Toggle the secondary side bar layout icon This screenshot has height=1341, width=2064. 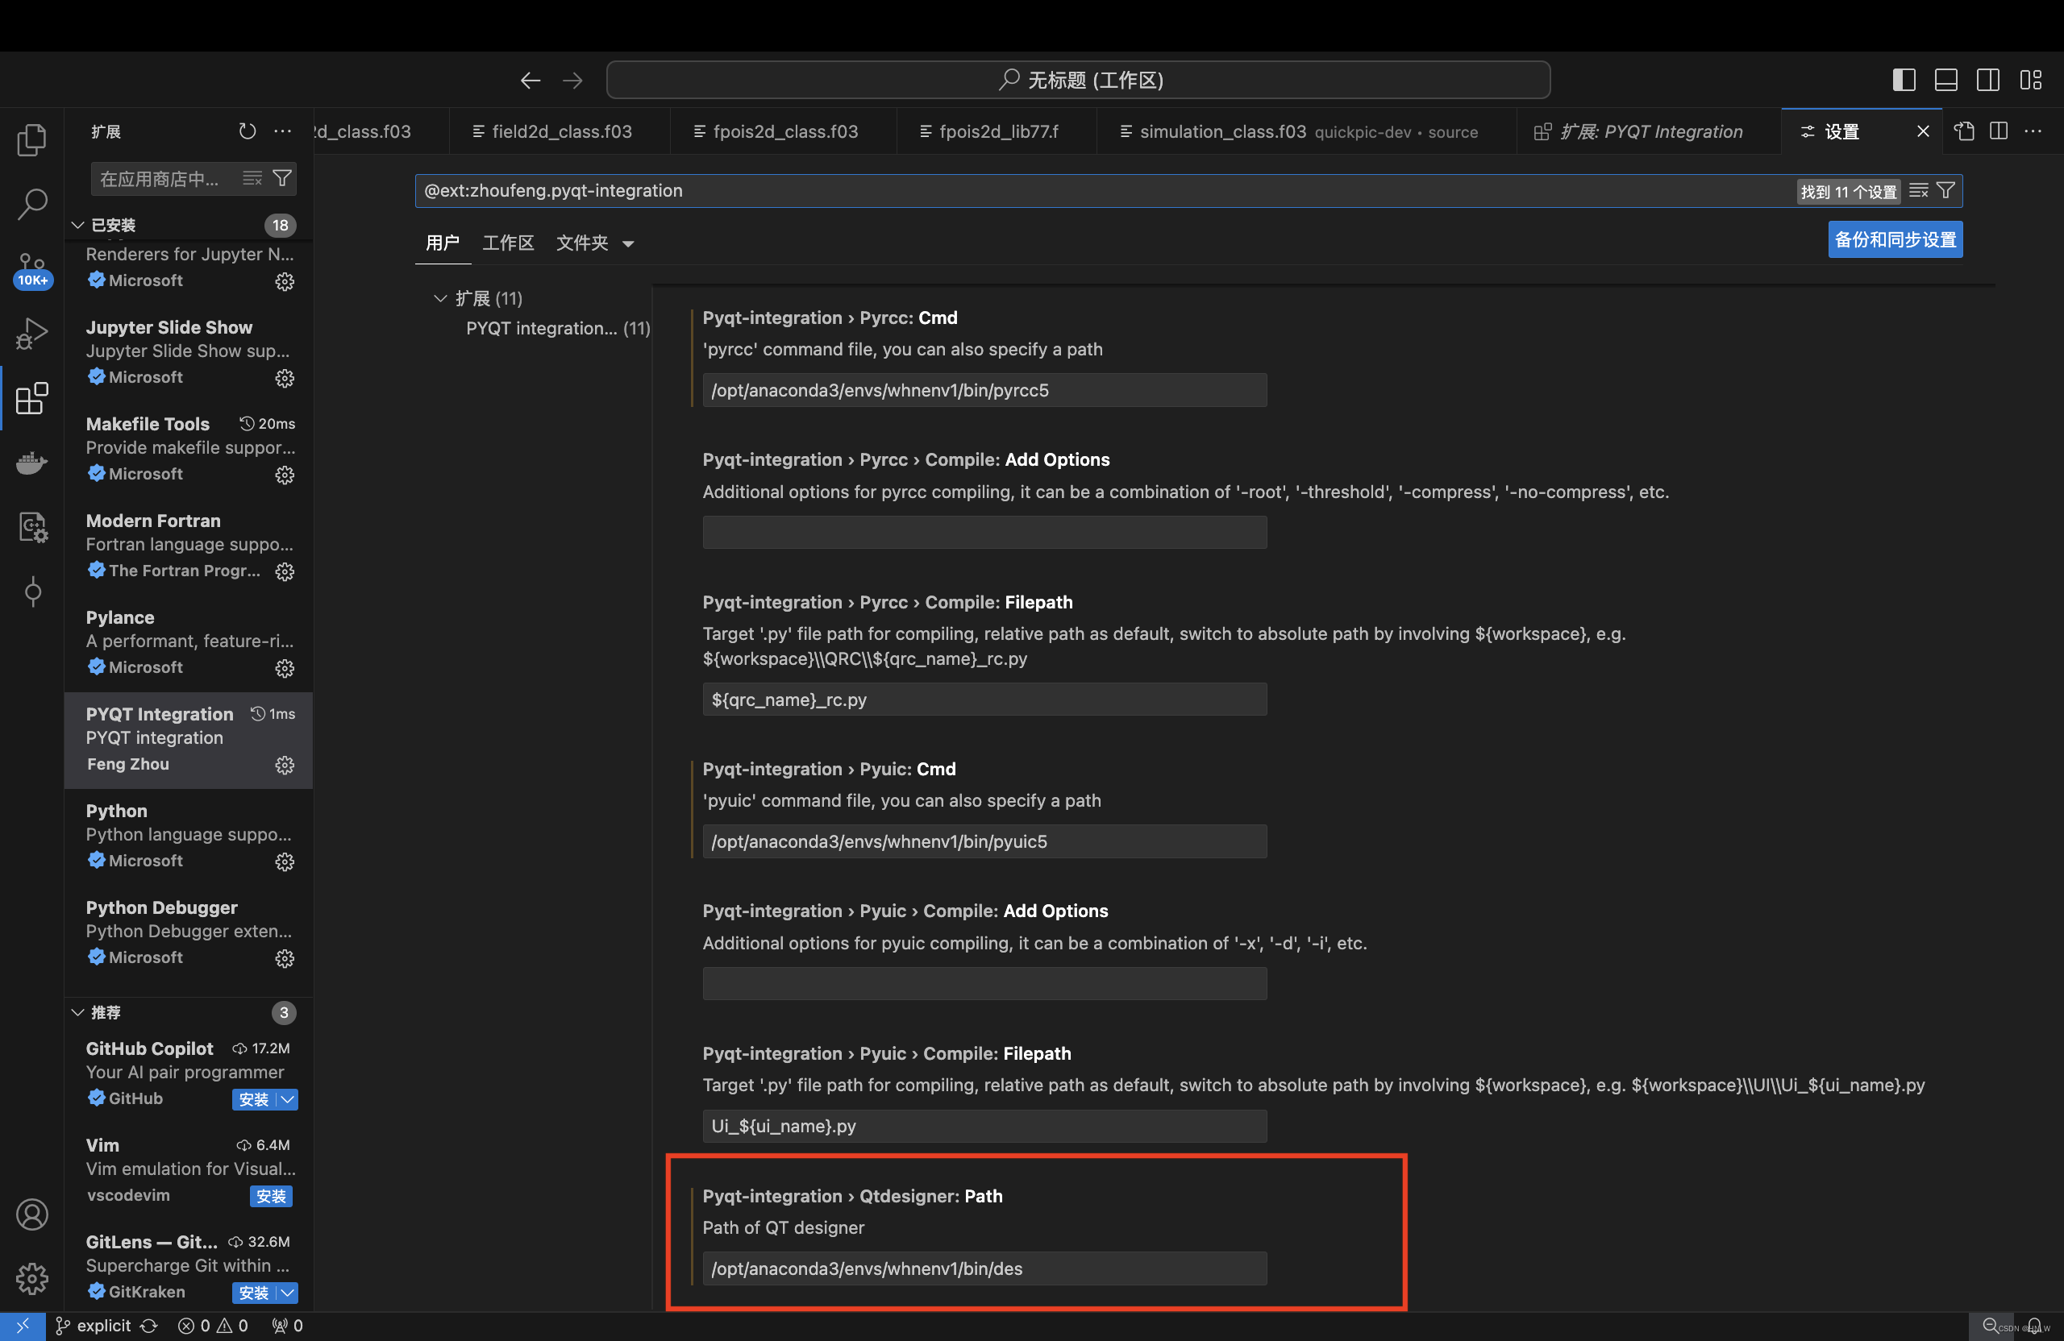(1987, 80)
